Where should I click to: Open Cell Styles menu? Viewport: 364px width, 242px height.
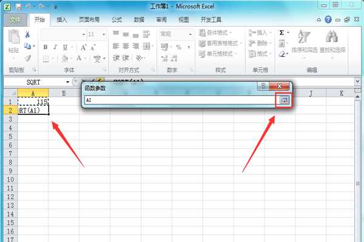(218, 54)
